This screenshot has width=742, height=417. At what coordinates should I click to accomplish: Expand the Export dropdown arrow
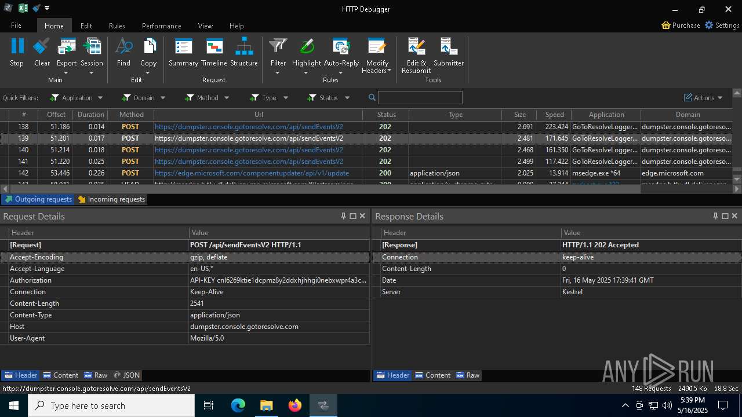(66, 73)
